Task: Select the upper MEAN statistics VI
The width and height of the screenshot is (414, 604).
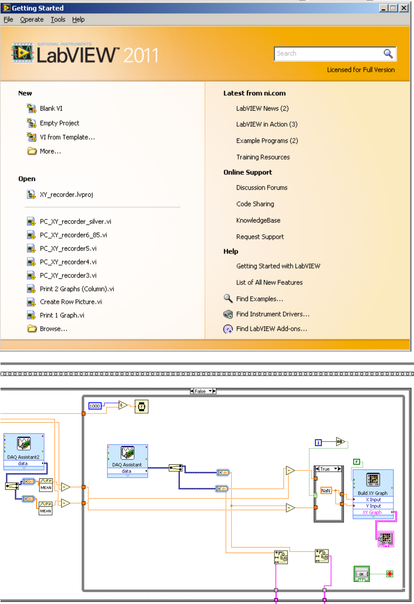Action: [46, 485]
